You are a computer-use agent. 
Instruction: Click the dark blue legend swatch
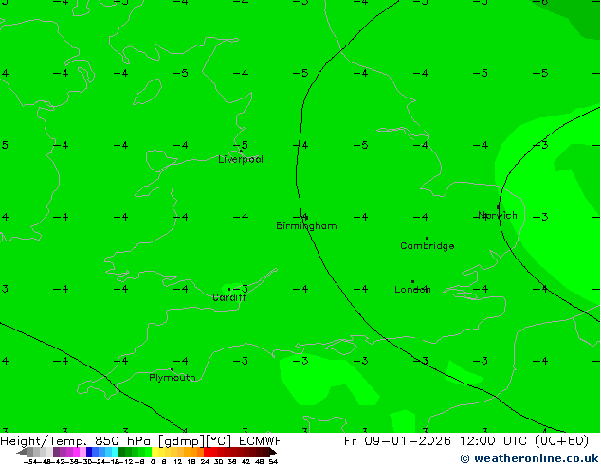tap(89, 452)
